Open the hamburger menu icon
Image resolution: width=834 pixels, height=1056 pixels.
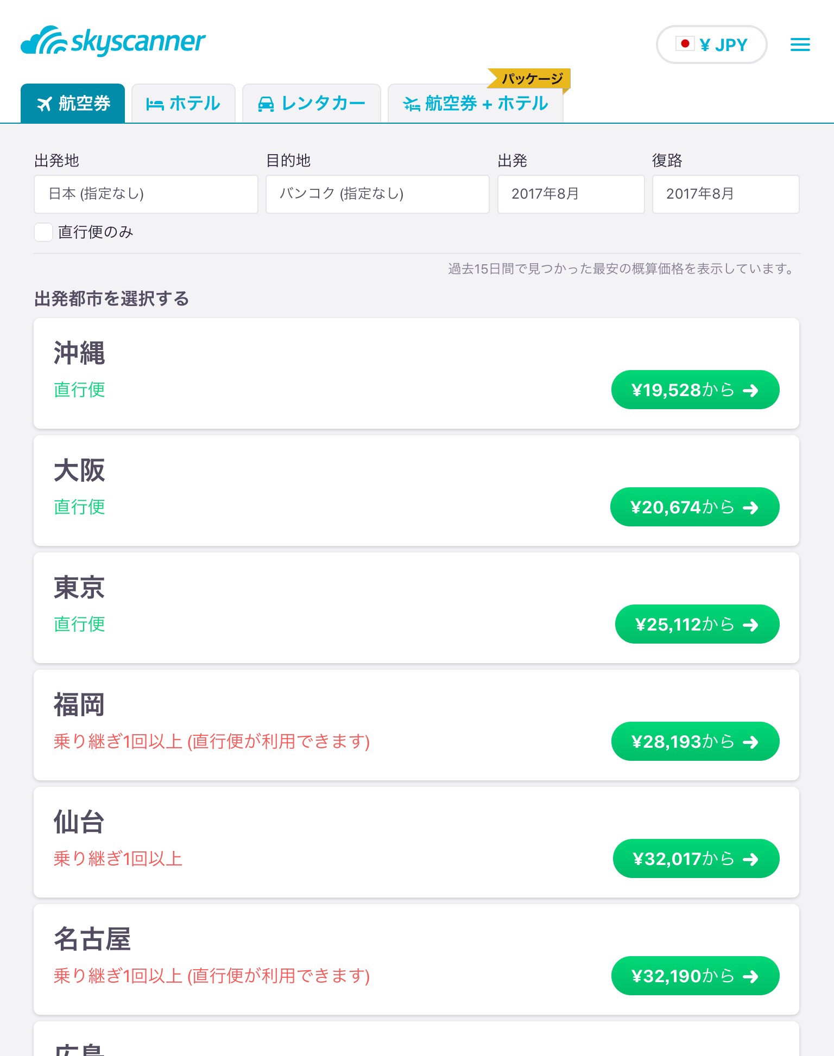(x=800, y=44)
